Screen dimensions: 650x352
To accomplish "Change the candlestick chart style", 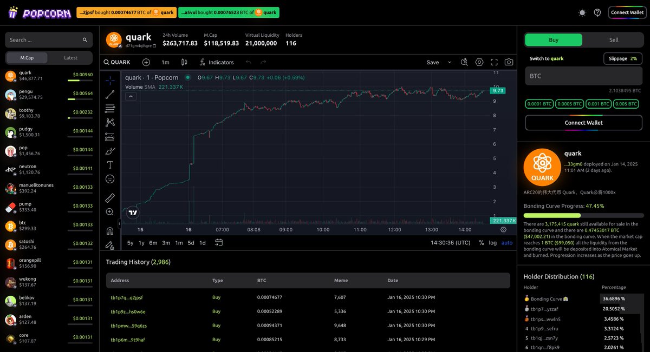I will tap(184, 62).
